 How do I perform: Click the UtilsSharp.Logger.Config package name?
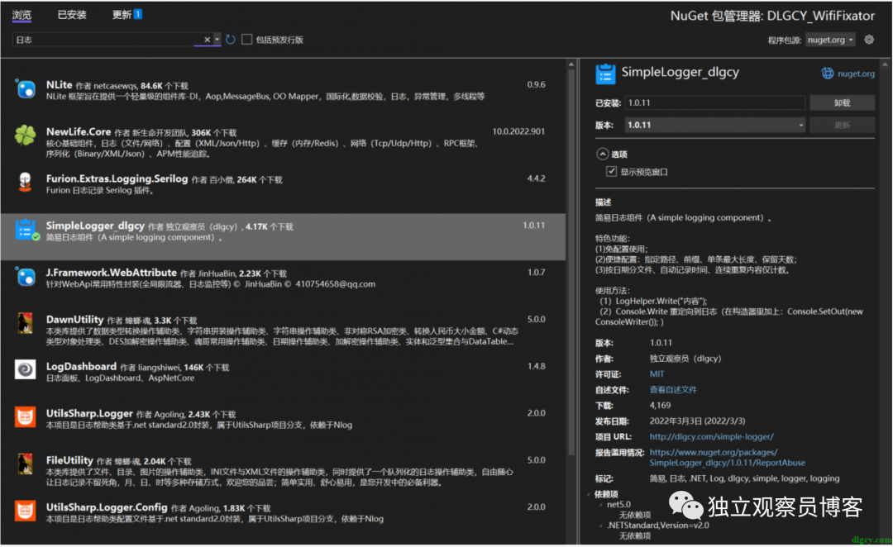pos(107,507)
